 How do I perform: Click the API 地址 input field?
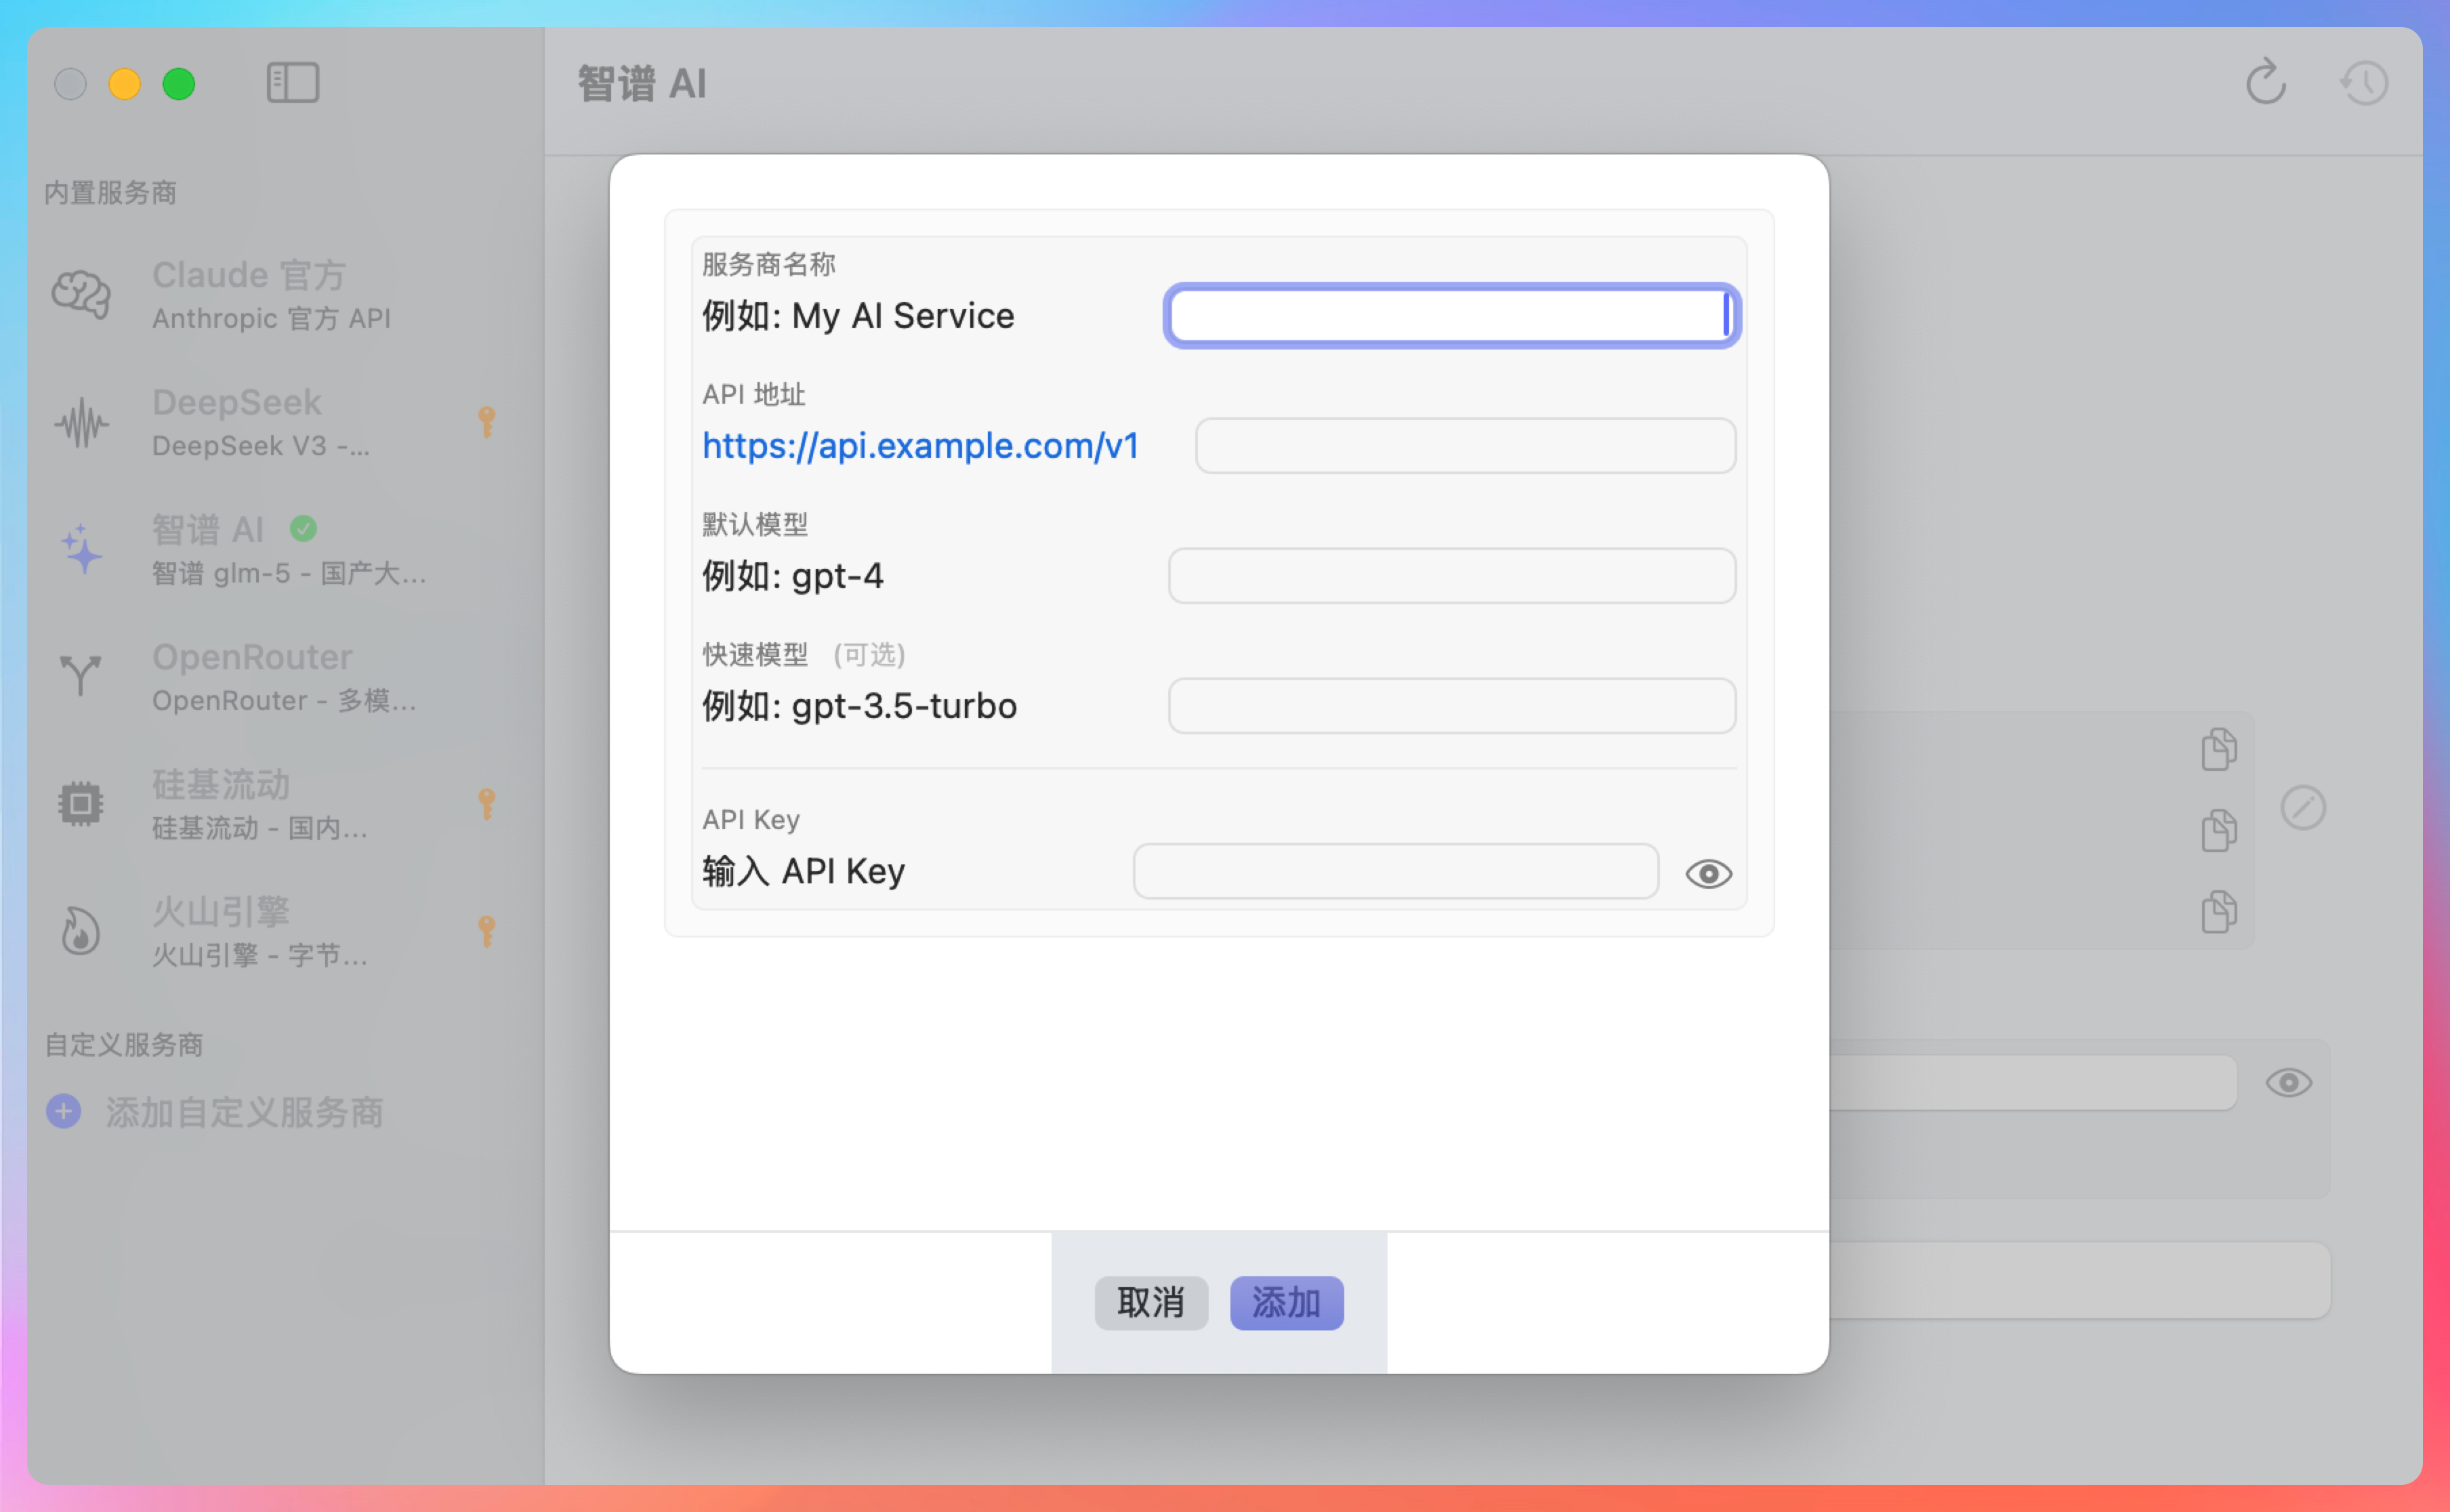tap(1464, 446)
